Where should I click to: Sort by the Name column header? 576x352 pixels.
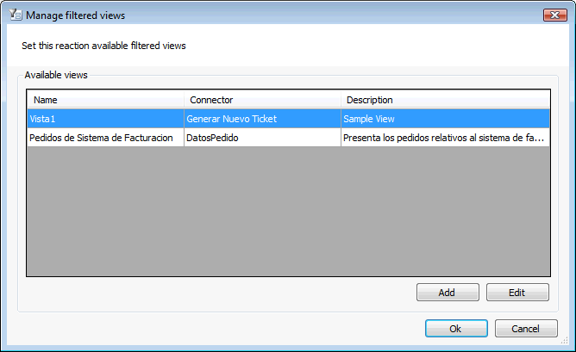coord(105,99)
